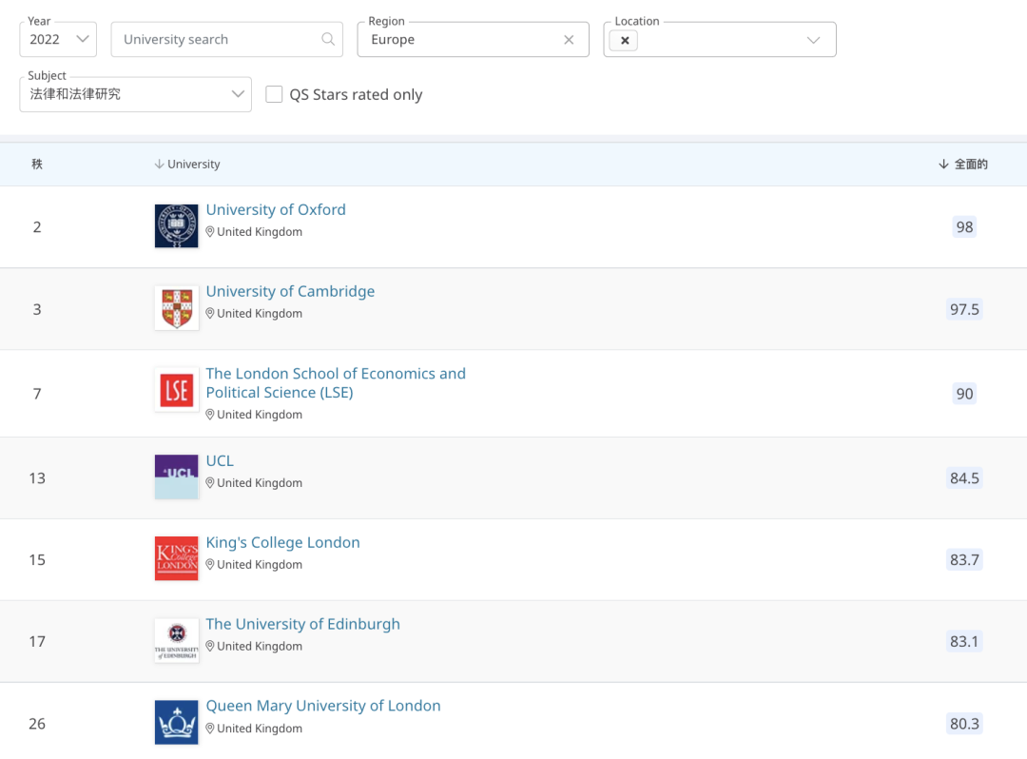Remove the selected Location tag
This screenshot has width=1027, height=759.
(624, 40)
